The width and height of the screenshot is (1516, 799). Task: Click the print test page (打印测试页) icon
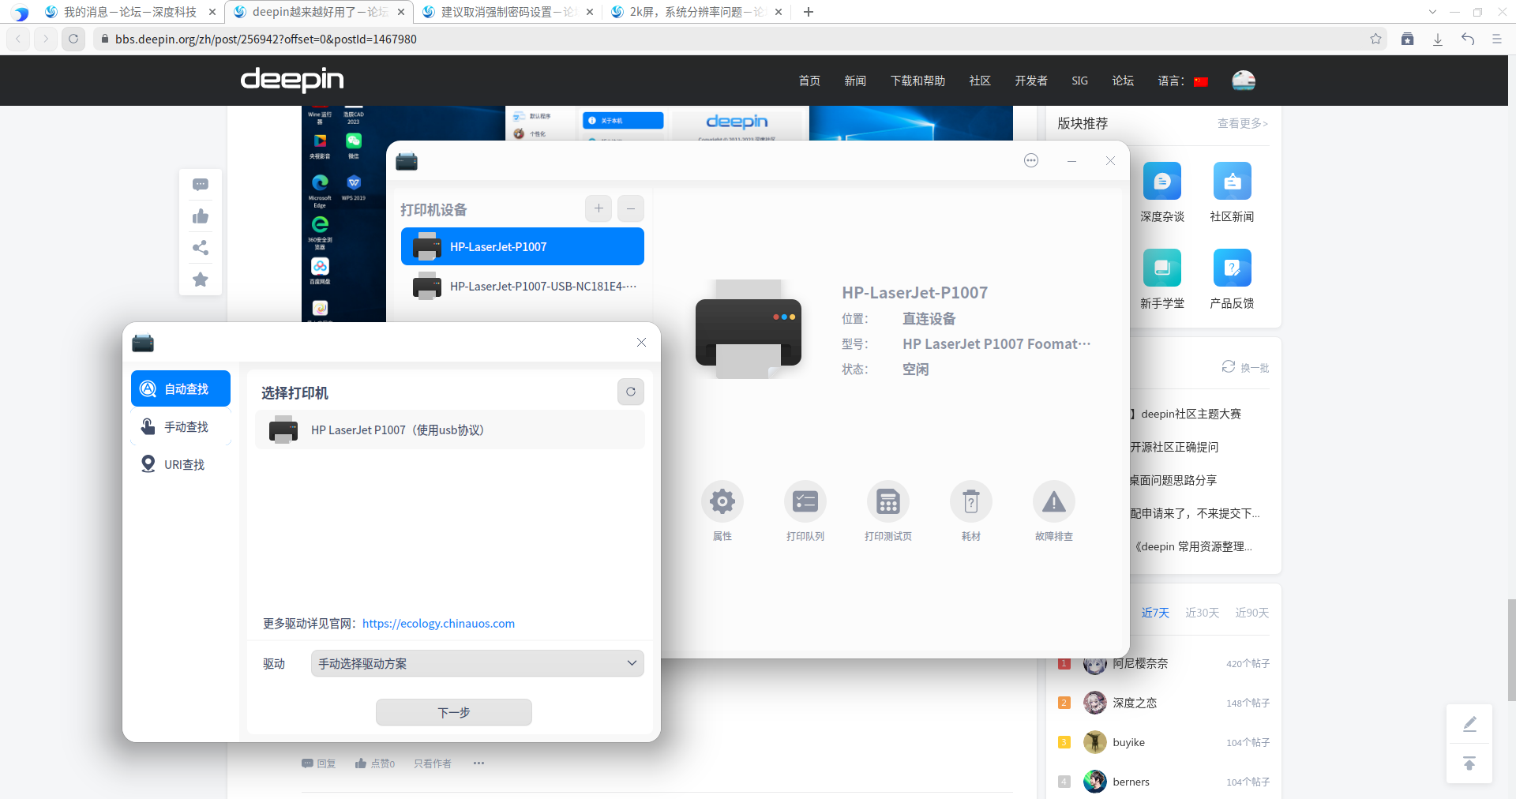click(x=888, y=501)
